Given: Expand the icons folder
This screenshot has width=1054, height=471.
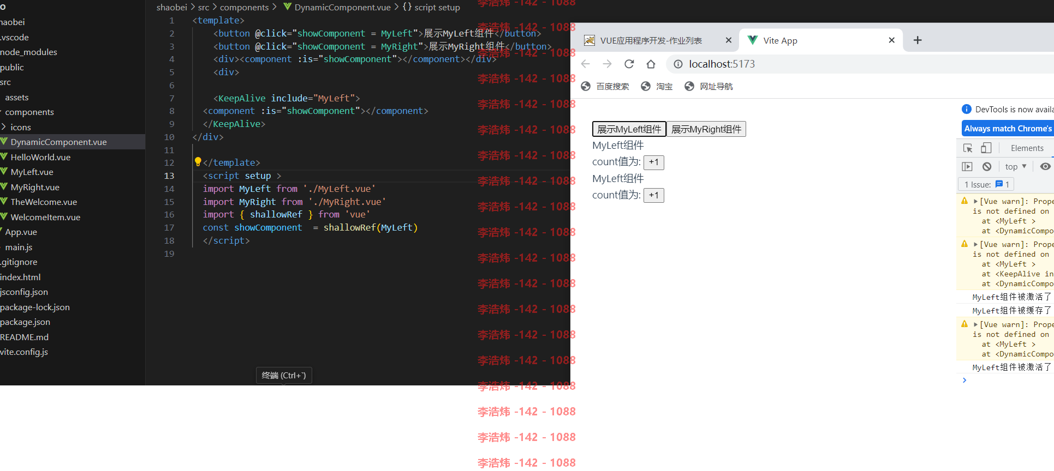Looking at the screenshot, I should point(21,127).
